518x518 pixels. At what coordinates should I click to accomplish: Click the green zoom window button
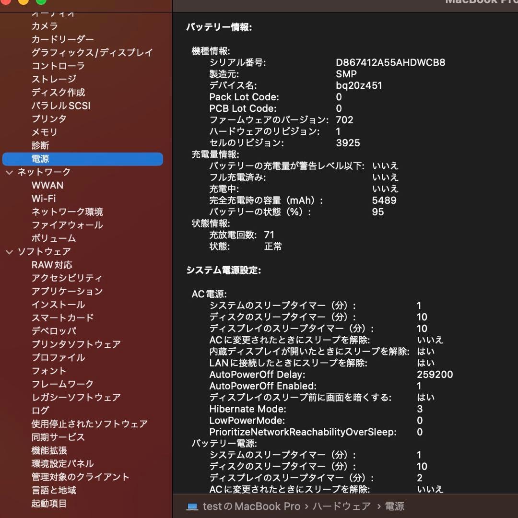click(x=41, y=2)
